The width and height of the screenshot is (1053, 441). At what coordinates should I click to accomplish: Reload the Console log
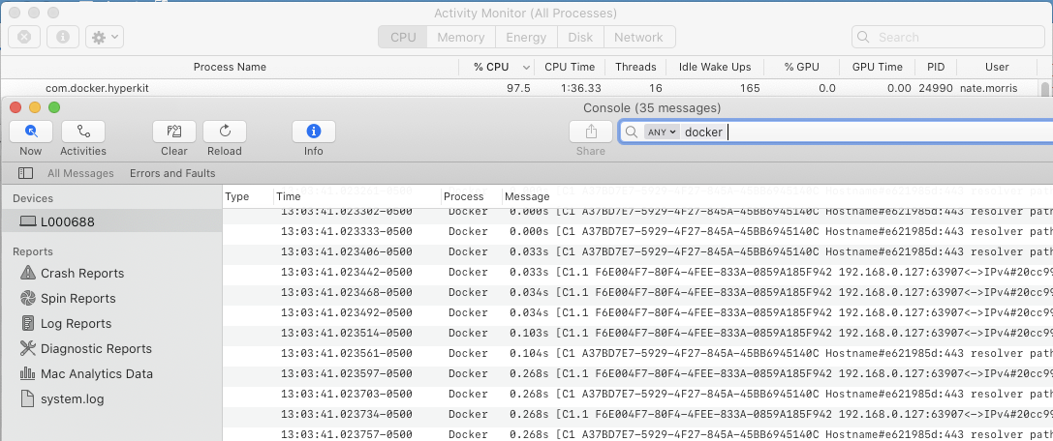click(x=225, y=132)
